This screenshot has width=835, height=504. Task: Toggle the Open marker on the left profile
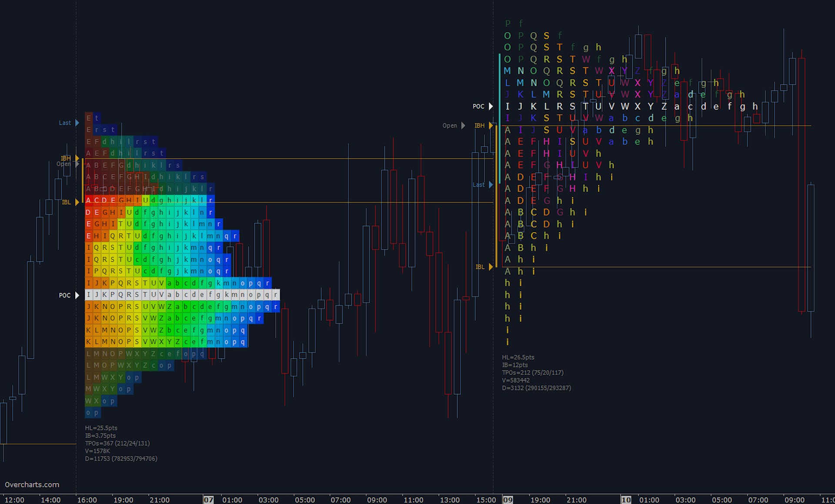click(x=78, y=164)
